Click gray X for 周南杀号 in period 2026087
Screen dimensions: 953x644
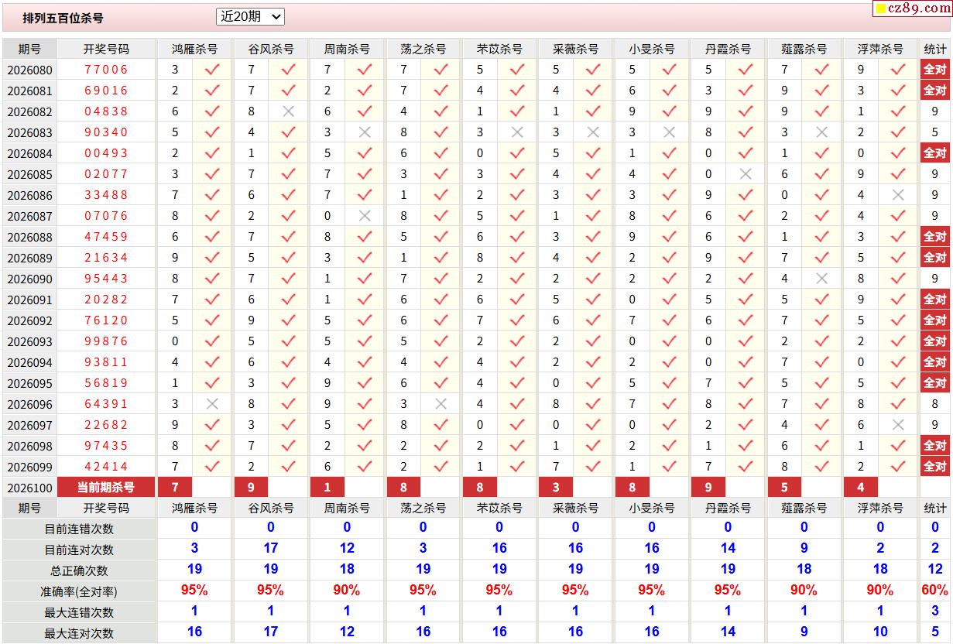365,216
